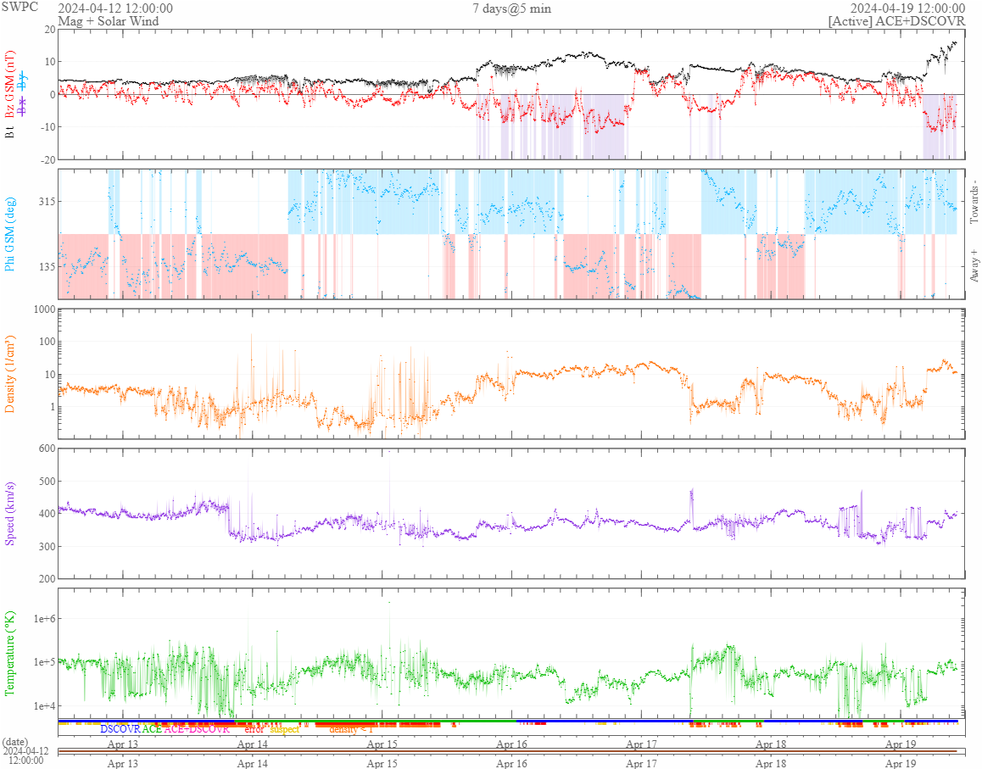Click the 1e+6 tick on Temperature axis
Screen dimensions: 982x769
44,619
